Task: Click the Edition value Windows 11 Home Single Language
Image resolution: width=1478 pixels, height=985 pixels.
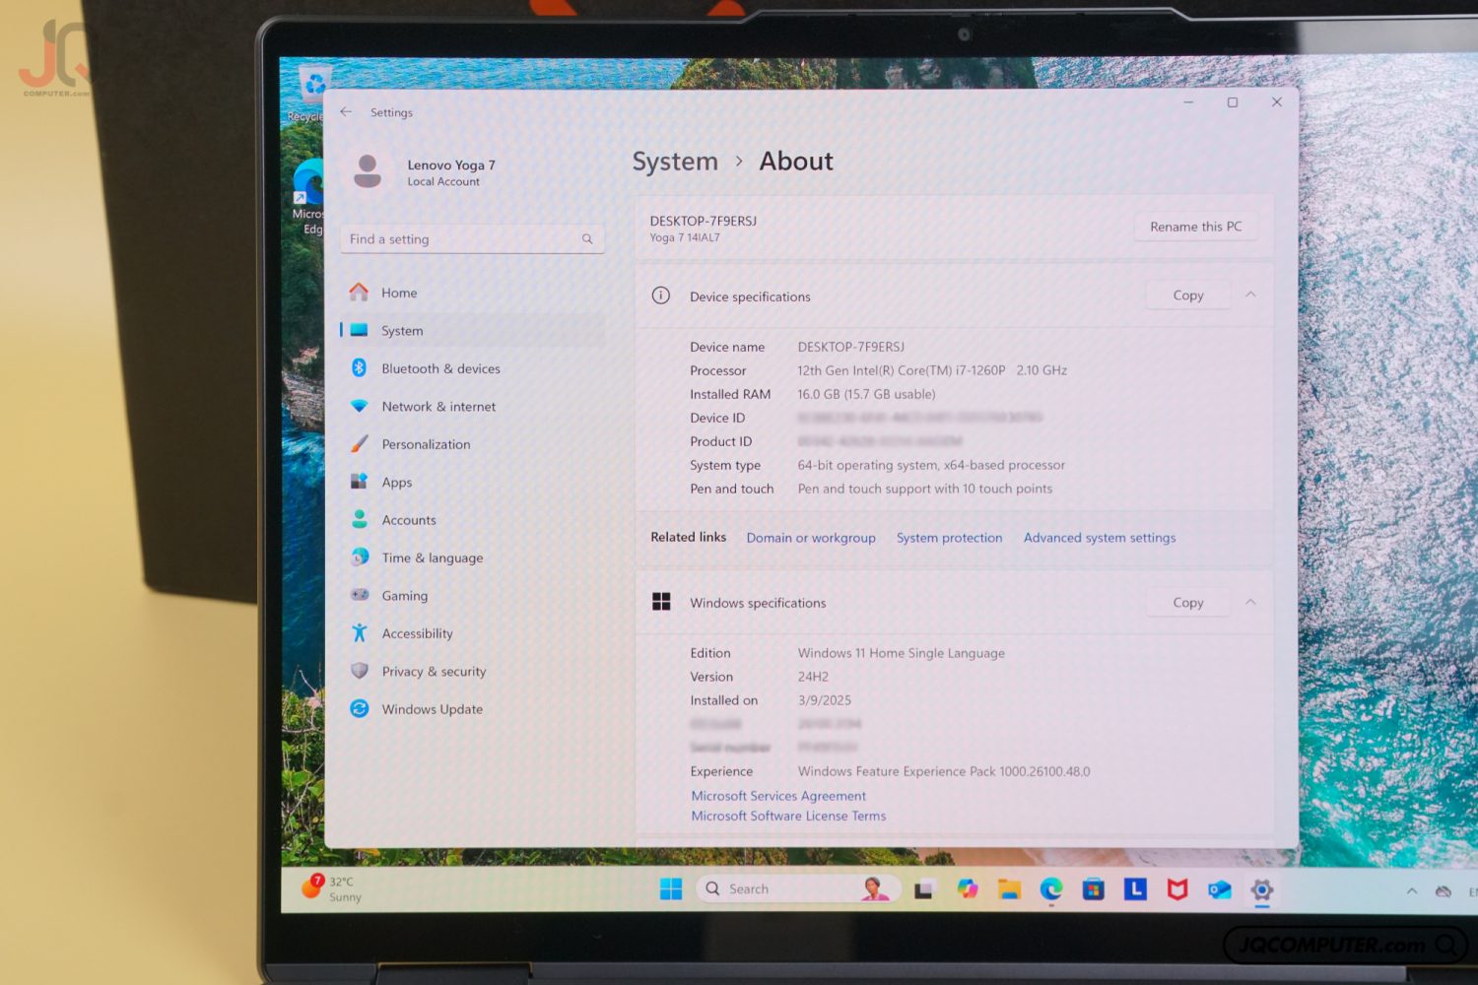Action: click(x=901, y=653)
